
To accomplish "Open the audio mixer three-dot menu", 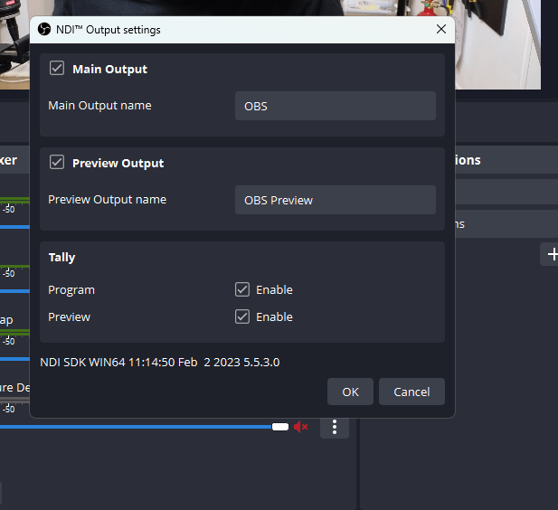I will [335, 427].
